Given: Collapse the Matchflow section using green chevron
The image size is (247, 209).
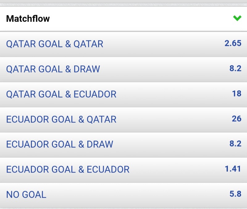Looking at the screenshot, I should 237,18.
